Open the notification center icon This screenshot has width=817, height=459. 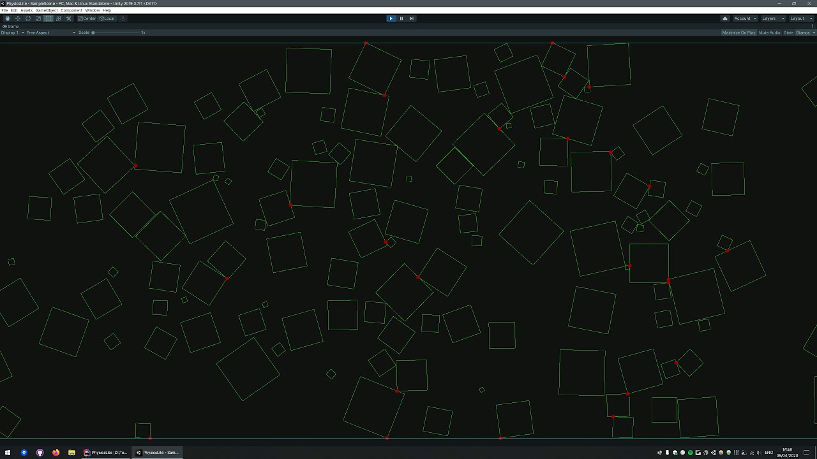click(x=807, y=453)
